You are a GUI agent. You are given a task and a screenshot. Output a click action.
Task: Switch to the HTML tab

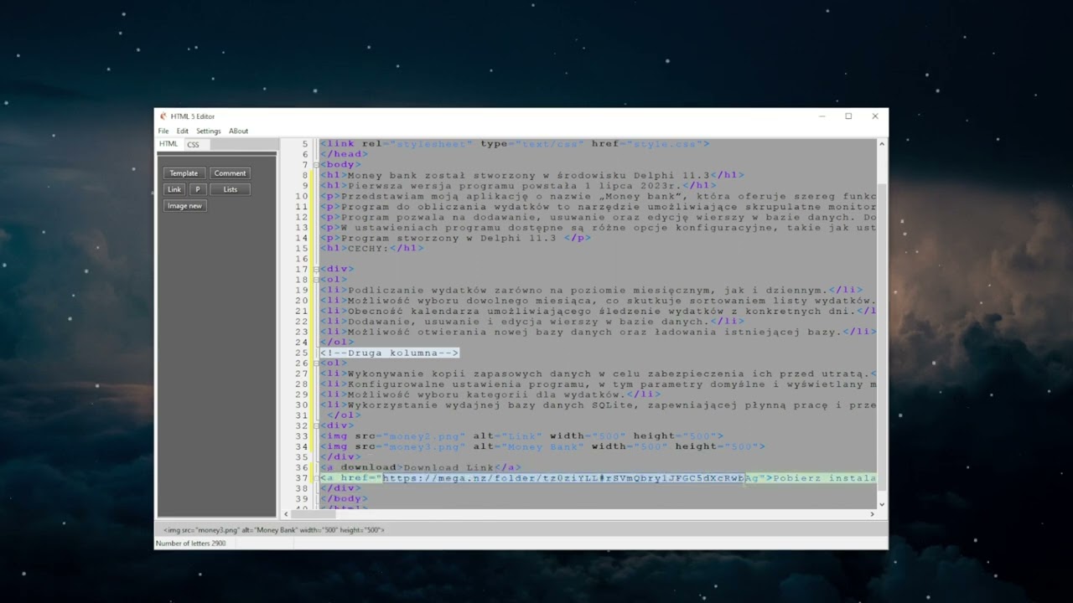click(168, 144)
